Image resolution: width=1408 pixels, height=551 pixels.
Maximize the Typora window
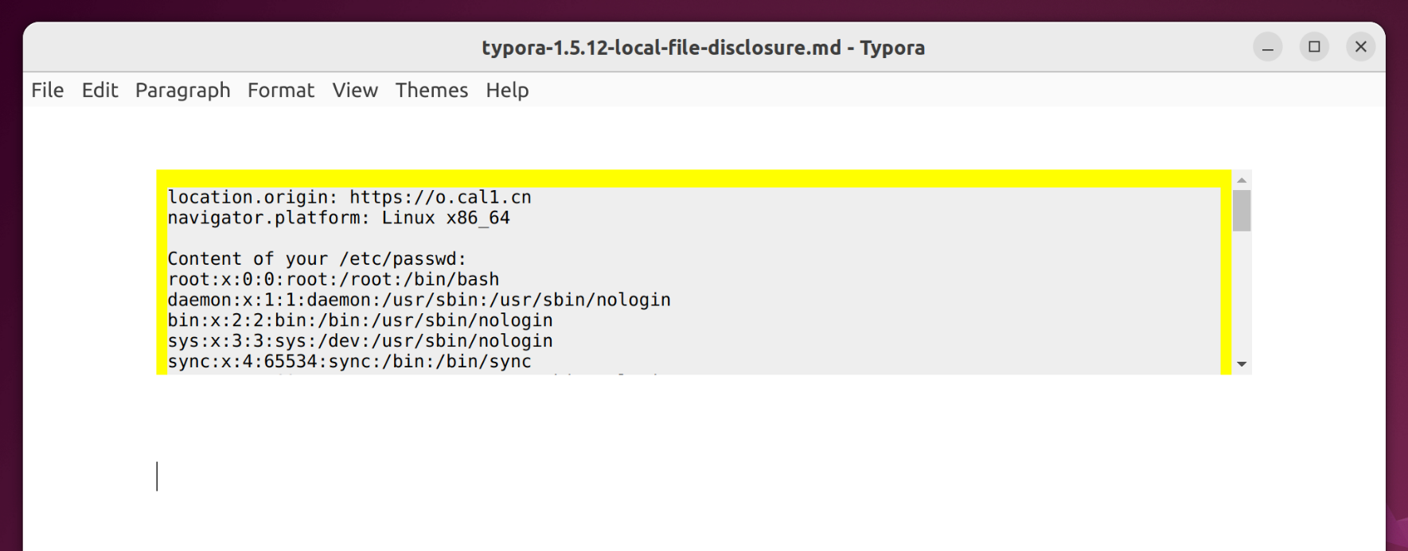click(x=1314, y=48)
